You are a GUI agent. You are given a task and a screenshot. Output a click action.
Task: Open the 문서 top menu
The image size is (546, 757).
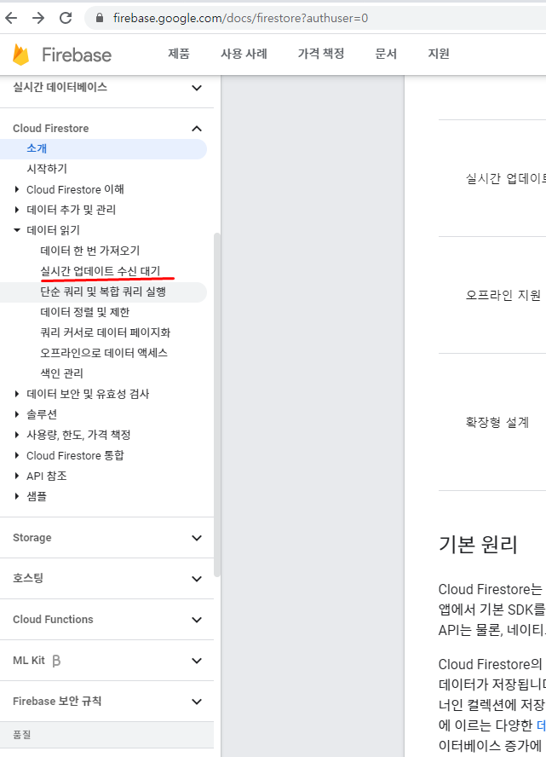click(387, 54)
